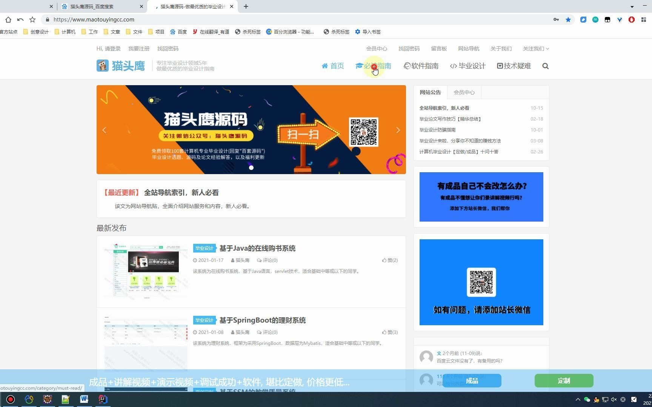Click the 猫头鹰 owl logo

(x=121, y=66)
